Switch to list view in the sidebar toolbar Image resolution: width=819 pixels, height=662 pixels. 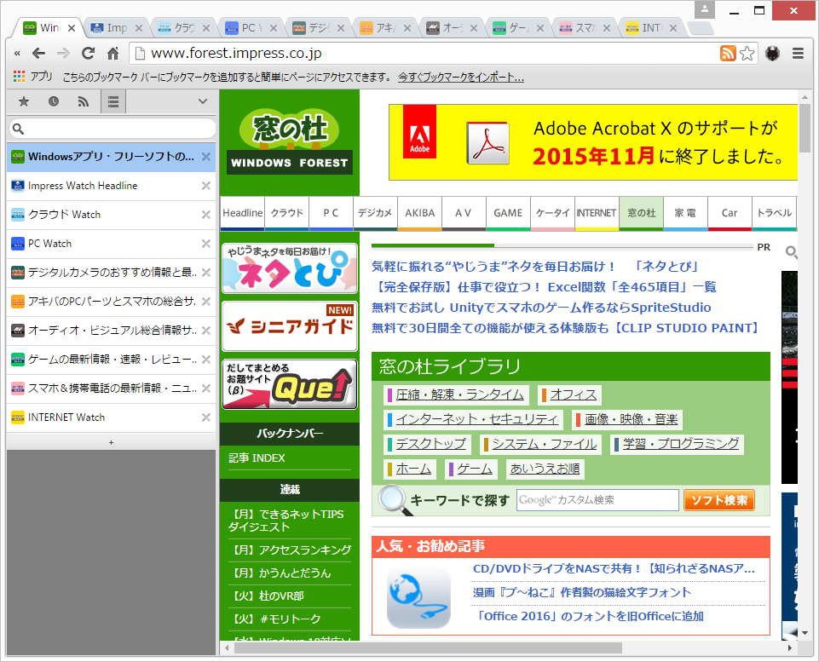(x=112, y=101)
